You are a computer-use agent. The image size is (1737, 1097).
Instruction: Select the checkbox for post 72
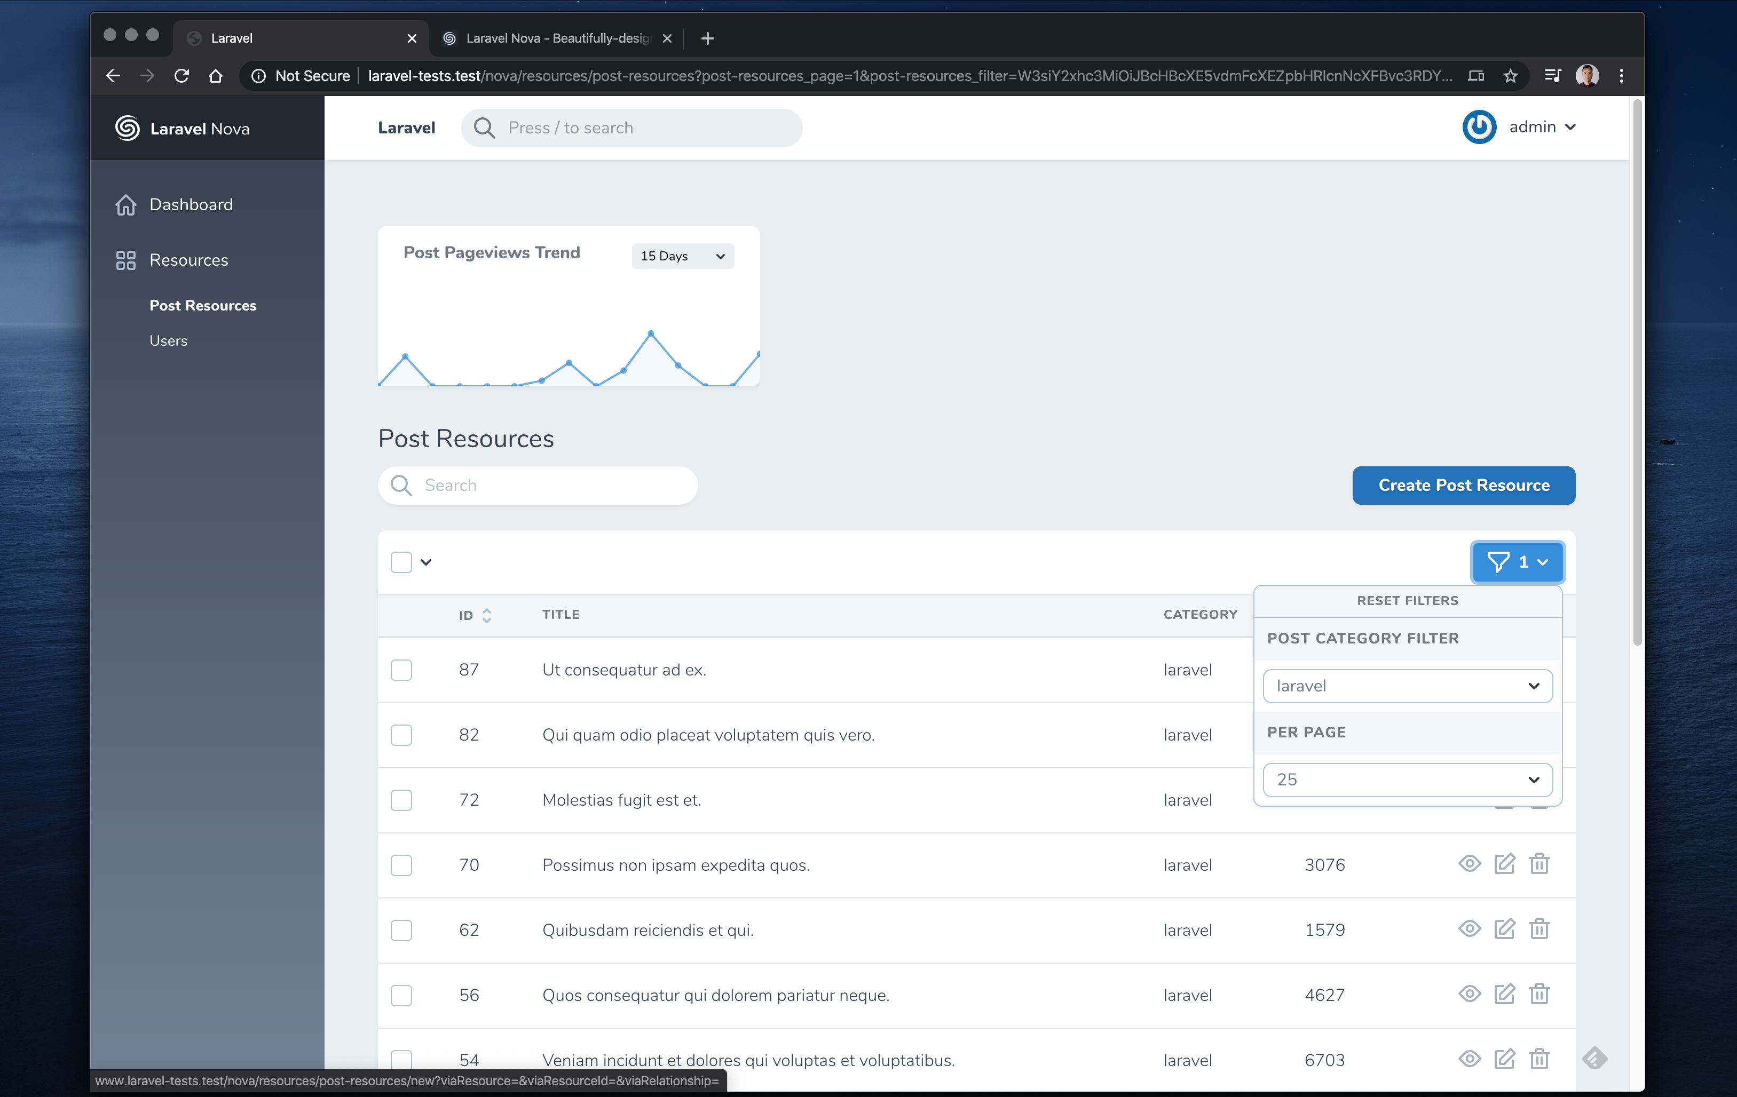[x=401, y=800]
